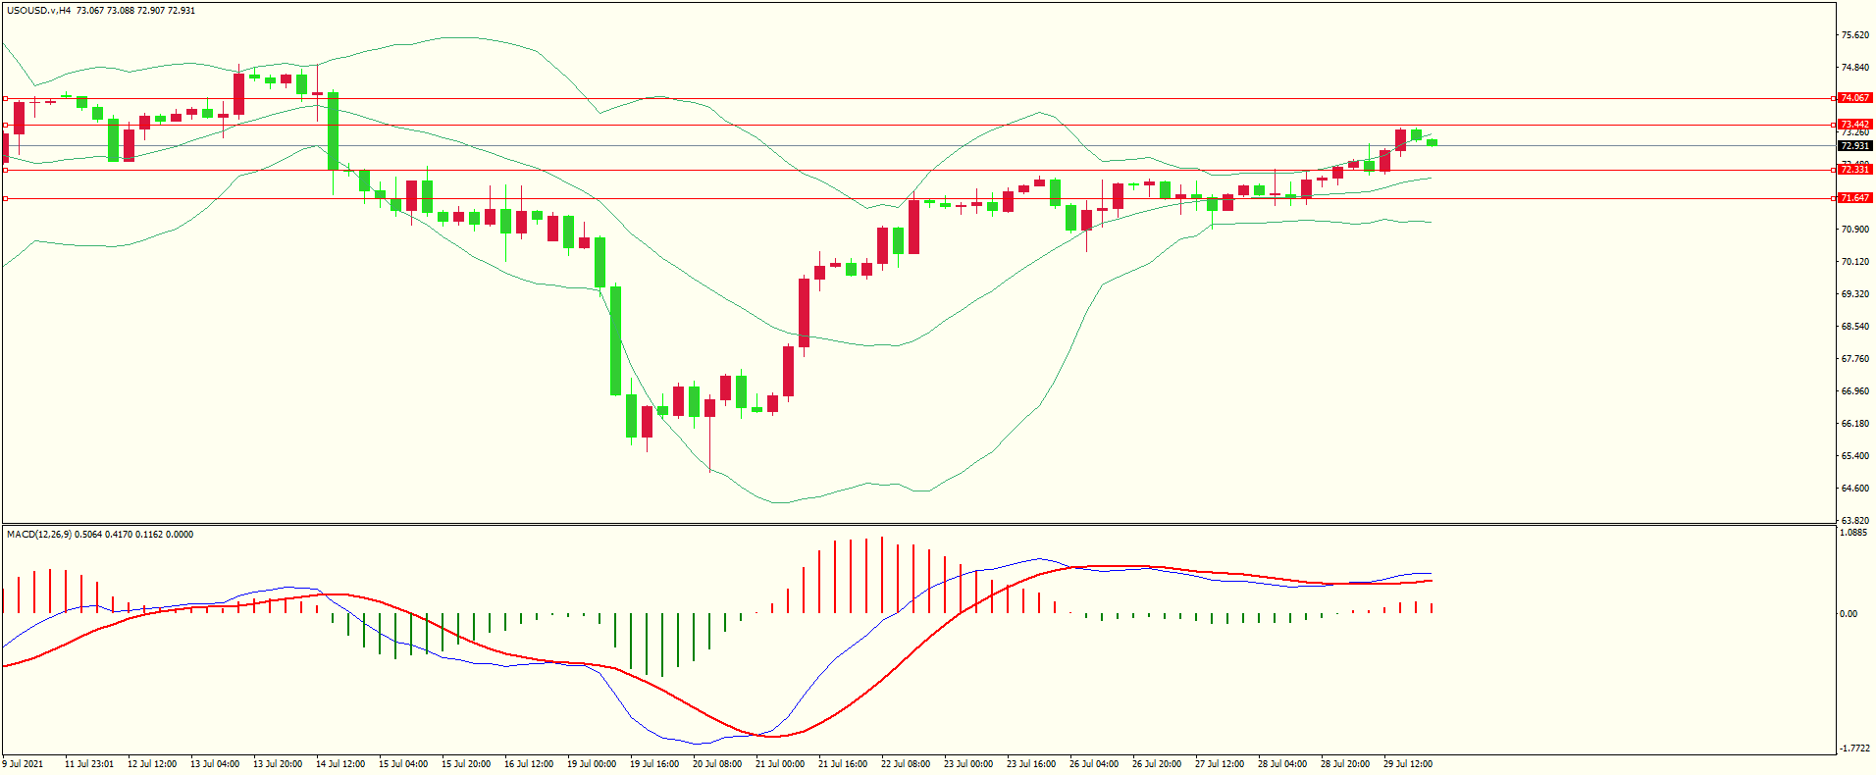1876x775 pixels.
Task: Select the 71.647 horizontal line price tag
Action: click(1854, 198)
